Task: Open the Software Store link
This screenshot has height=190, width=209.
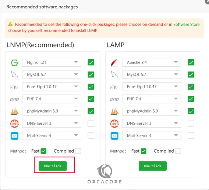Action: click(x=186, y=25)
